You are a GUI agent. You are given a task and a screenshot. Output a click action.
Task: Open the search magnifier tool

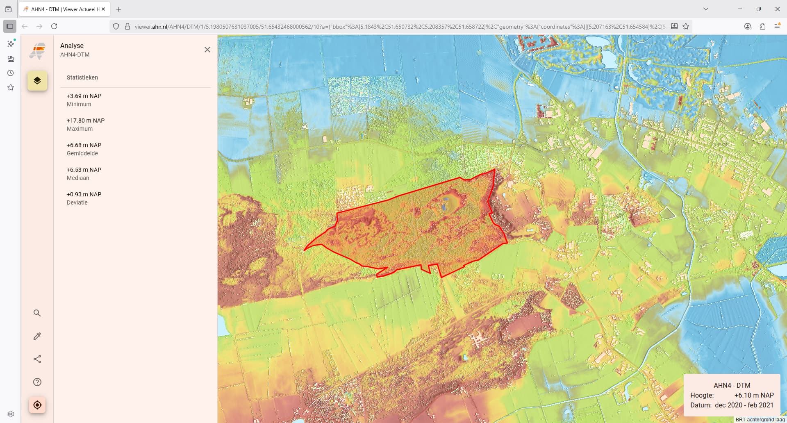click(x=37, y=313)
